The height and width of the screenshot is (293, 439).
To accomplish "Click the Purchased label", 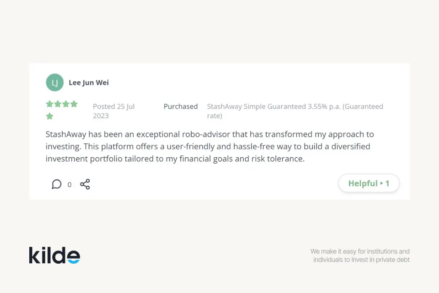I will [180, 107].
